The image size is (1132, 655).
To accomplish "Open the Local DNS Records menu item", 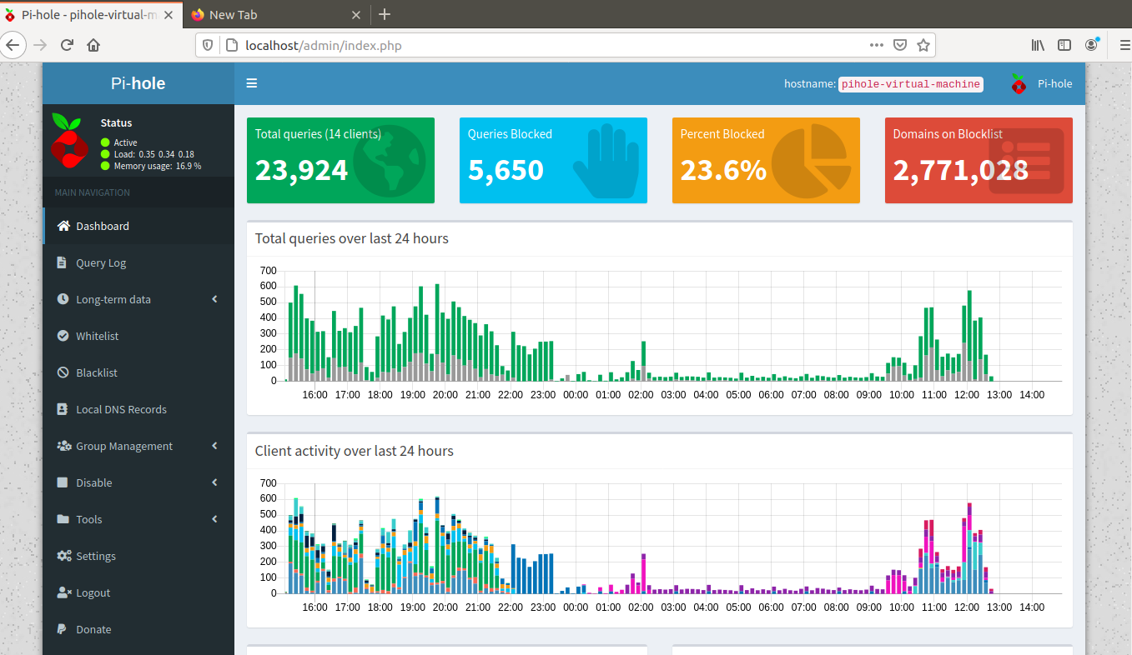I will point(138,409).
